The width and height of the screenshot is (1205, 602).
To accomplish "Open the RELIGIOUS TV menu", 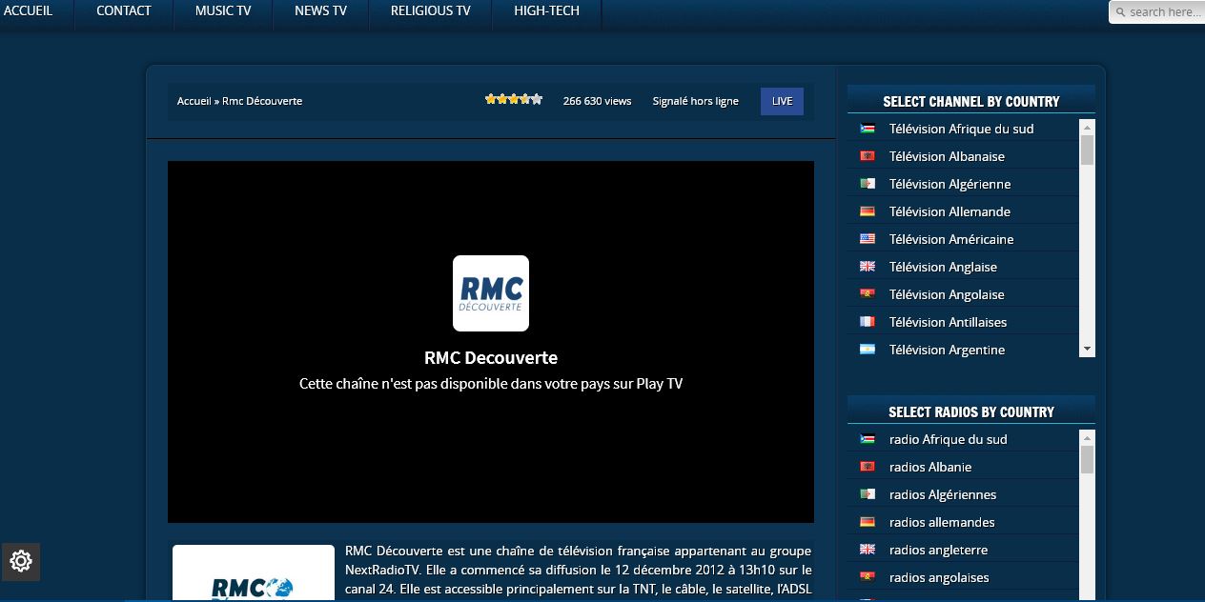I will (x=431, y=10).
